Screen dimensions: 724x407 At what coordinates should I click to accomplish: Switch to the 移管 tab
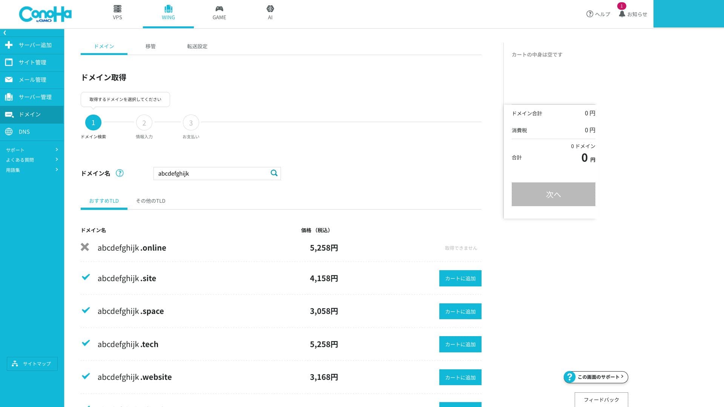point(150,46)
